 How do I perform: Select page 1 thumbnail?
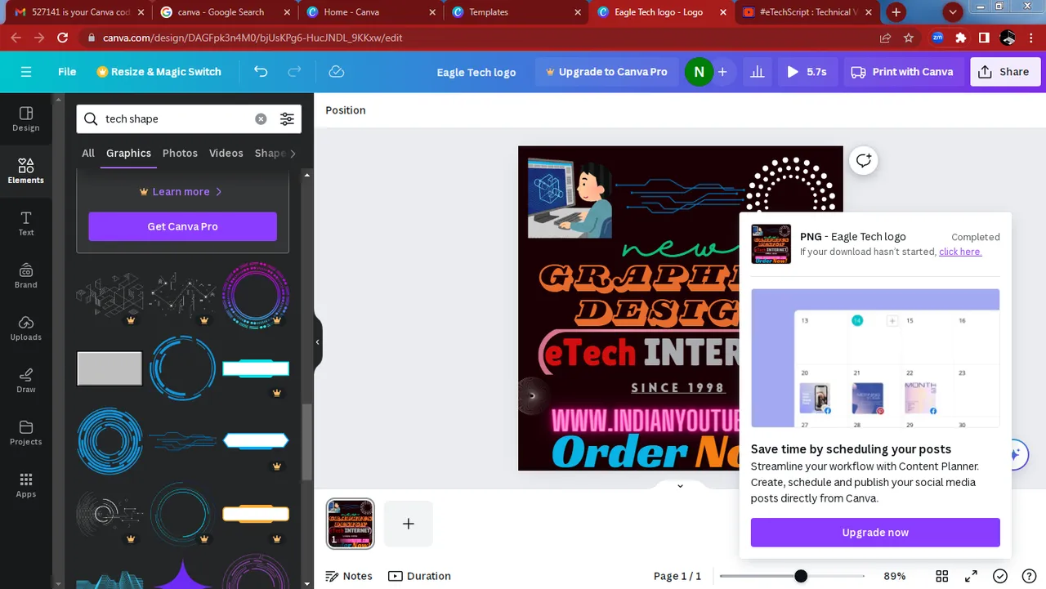click(351, 524)
